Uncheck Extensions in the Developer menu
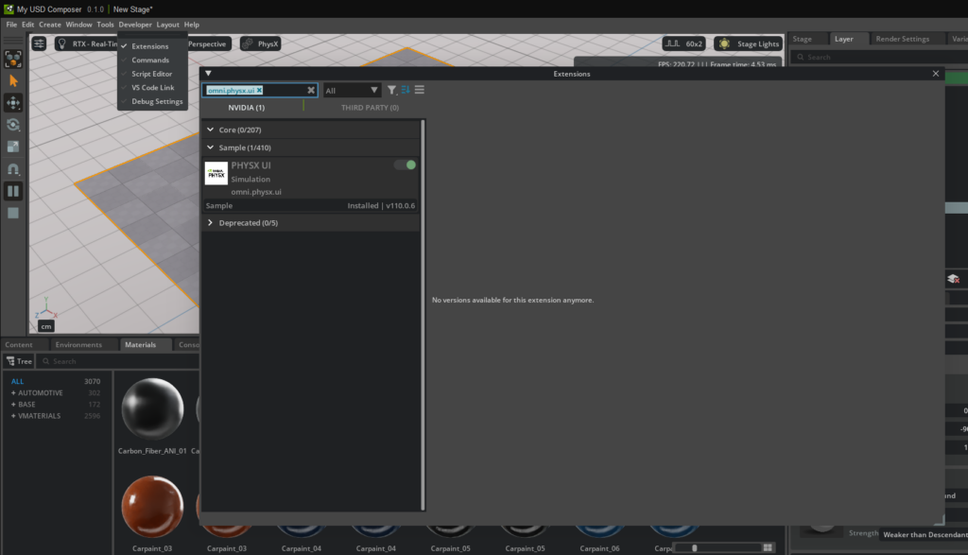 coord(149,46)
